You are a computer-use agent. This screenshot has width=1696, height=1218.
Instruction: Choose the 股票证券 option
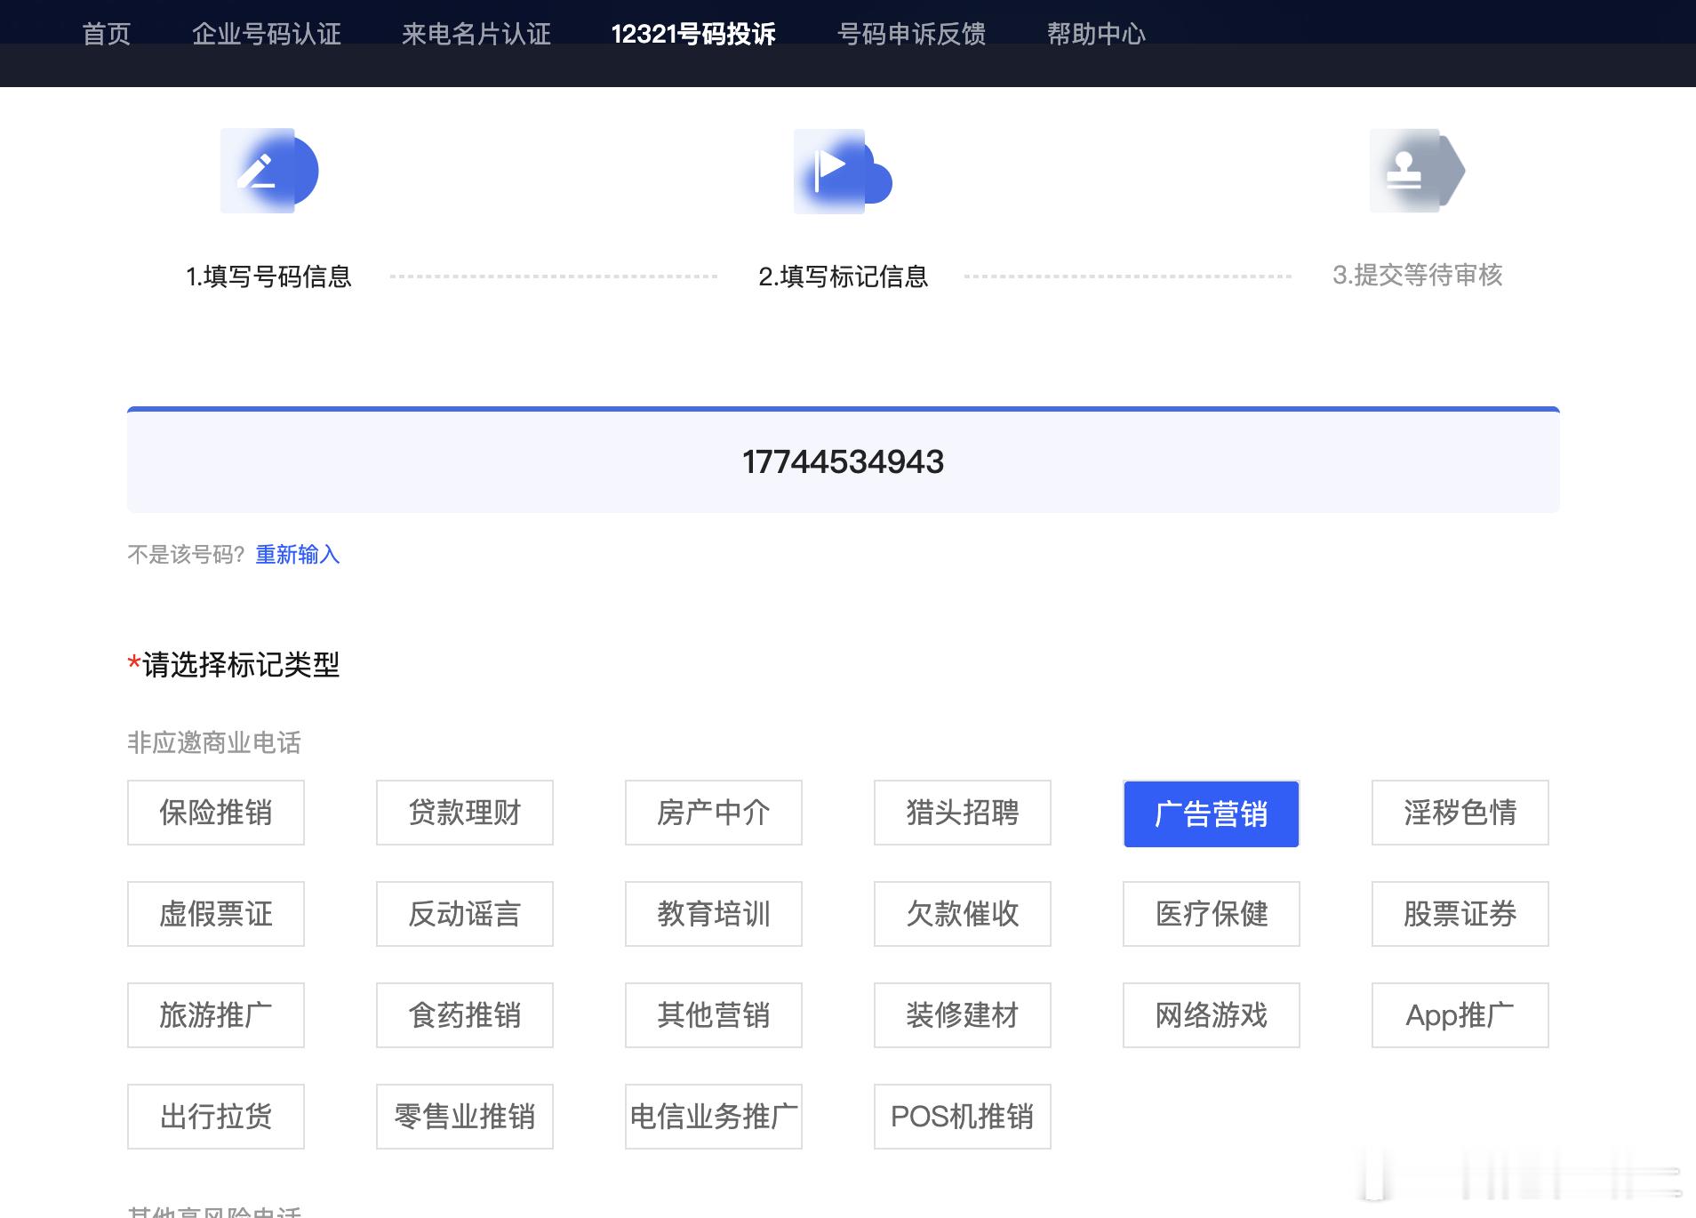[1460, 914]
